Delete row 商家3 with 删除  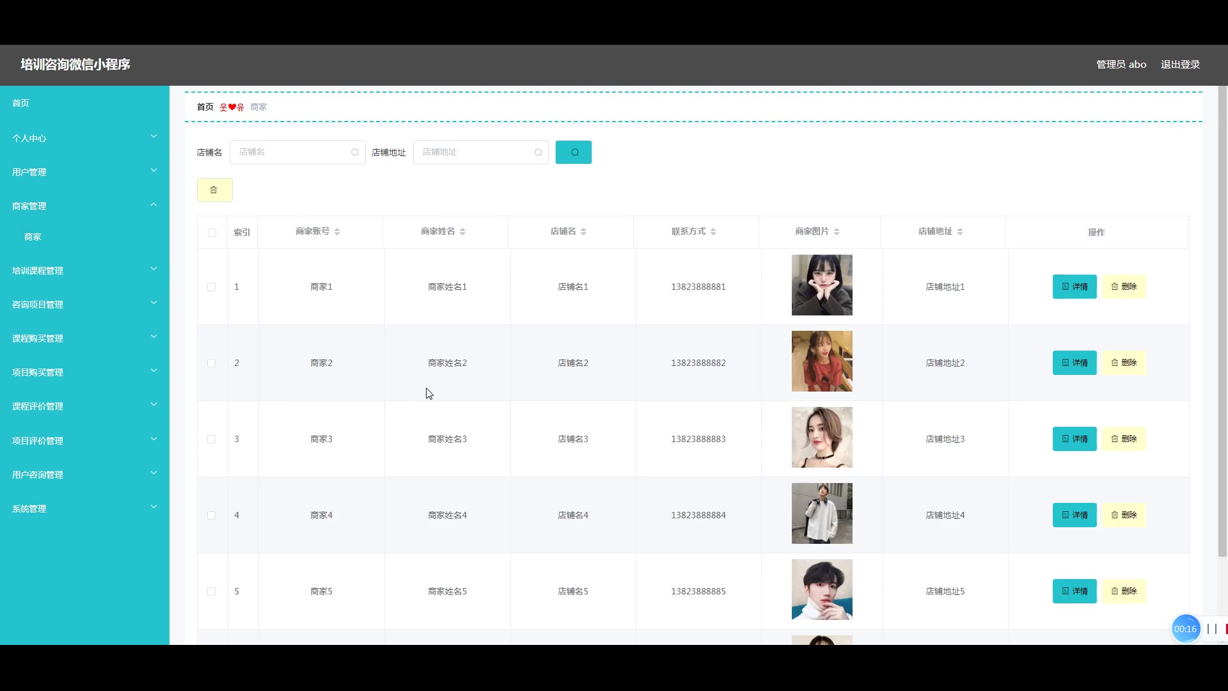tap(1124, 439)
